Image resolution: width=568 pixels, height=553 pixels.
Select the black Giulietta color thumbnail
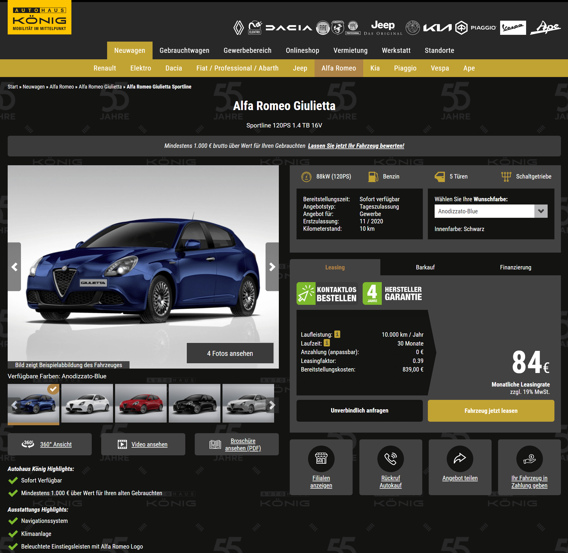194,403
